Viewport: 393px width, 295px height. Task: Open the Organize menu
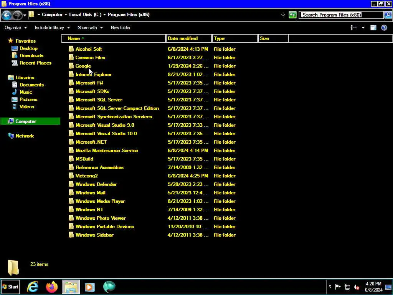point(15,28)
